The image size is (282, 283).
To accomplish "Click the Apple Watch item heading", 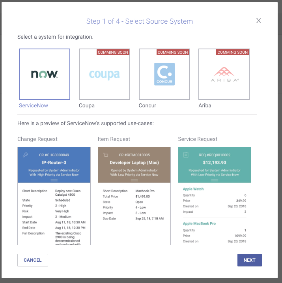I will (x=193, y=189).
